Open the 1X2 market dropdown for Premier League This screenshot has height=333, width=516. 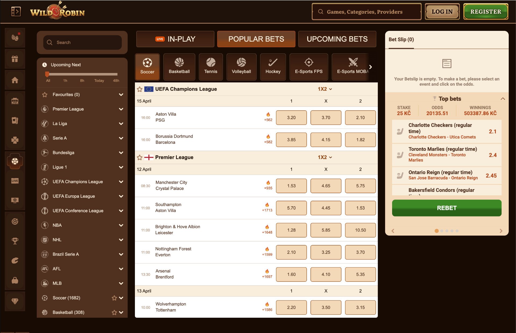coord(325,157)
